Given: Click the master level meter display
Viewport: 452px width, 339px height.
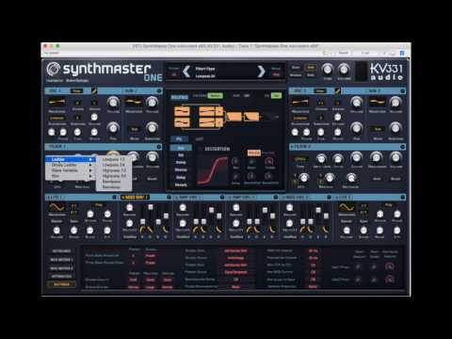Looking at the screenshot, I should (361, 72).
